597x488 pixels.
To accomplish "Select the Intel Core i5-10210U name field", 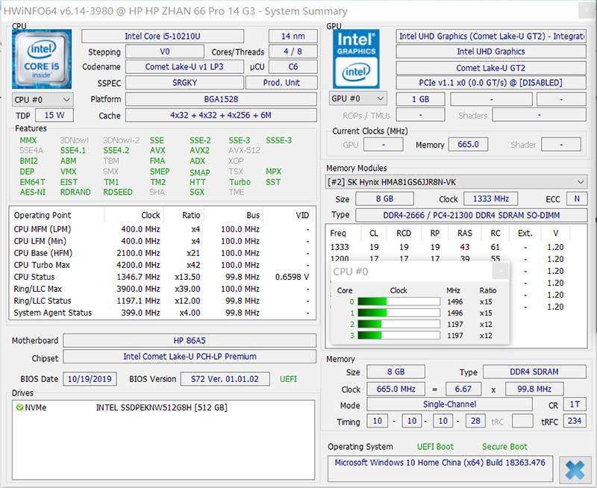I will (x=163, y=36).
